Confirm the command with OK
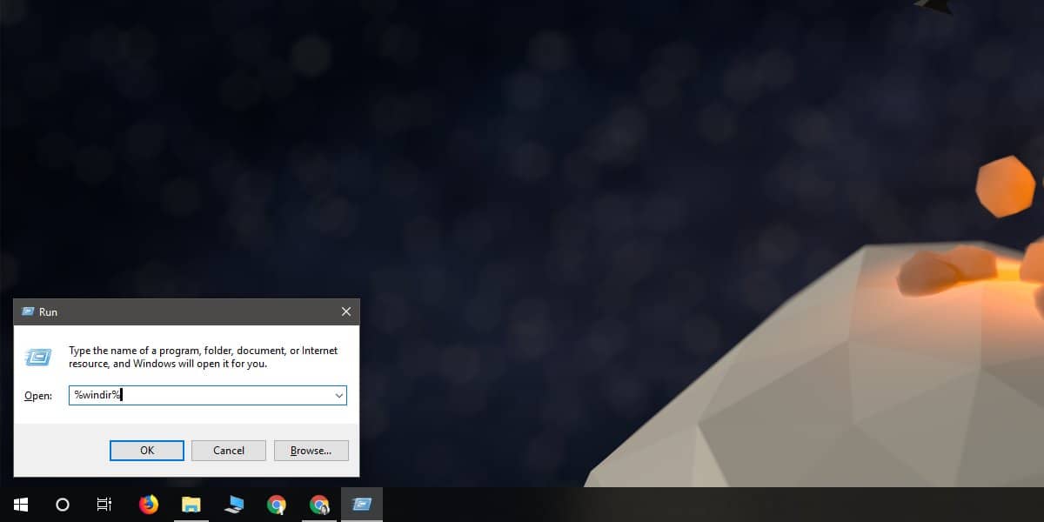1044x522 pixels. click(x=147, y=451)
